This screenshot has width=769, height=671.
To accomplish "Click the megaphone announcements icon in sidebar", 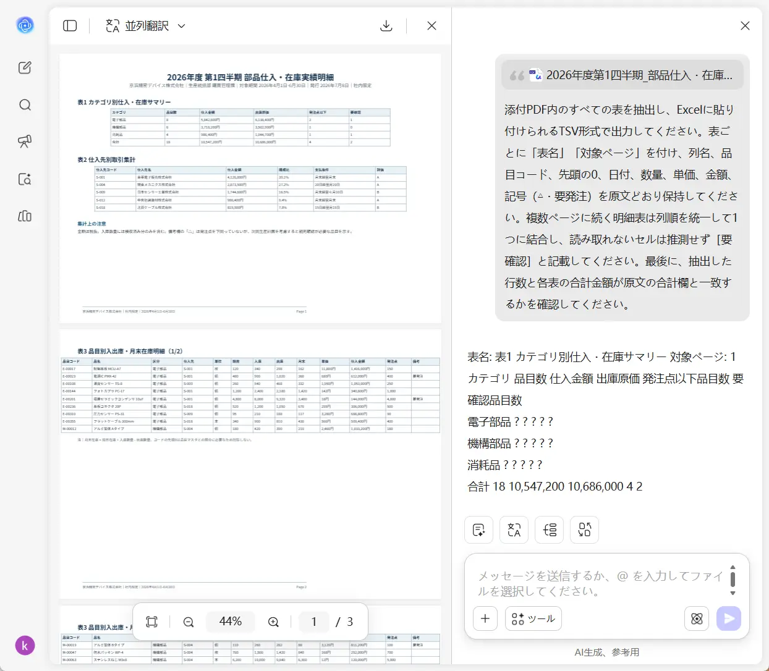I will [x=25, y=141].
